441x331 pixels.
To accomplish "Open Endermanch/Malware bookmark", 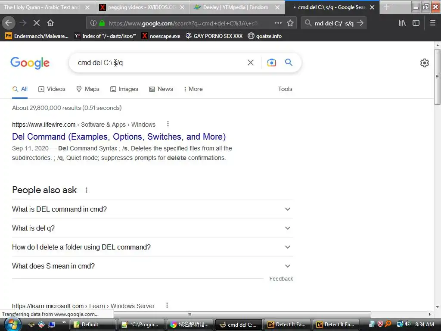I will [37, 36].
